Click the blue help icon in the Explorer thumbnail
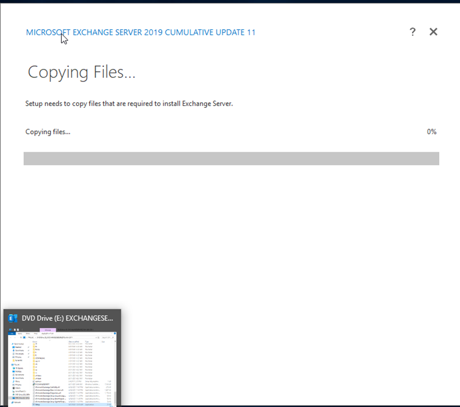 (114, 333)
